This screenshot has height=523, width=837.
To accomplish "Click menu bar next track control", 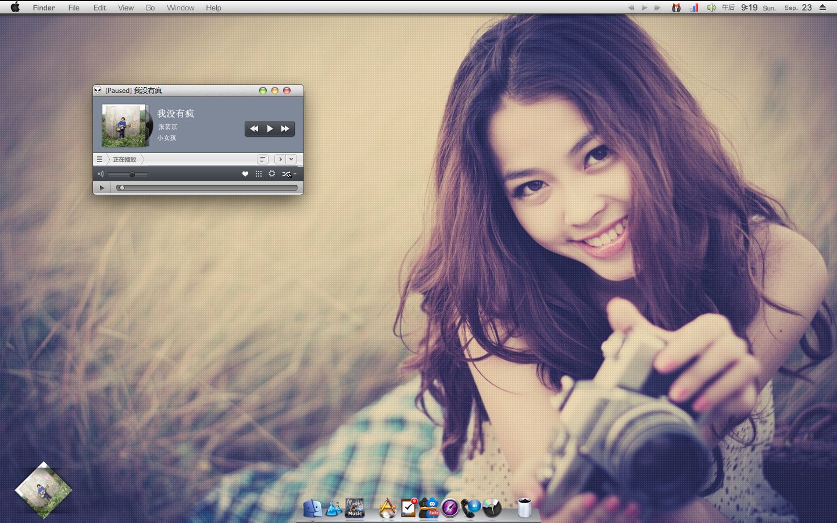I will point(657,8).
